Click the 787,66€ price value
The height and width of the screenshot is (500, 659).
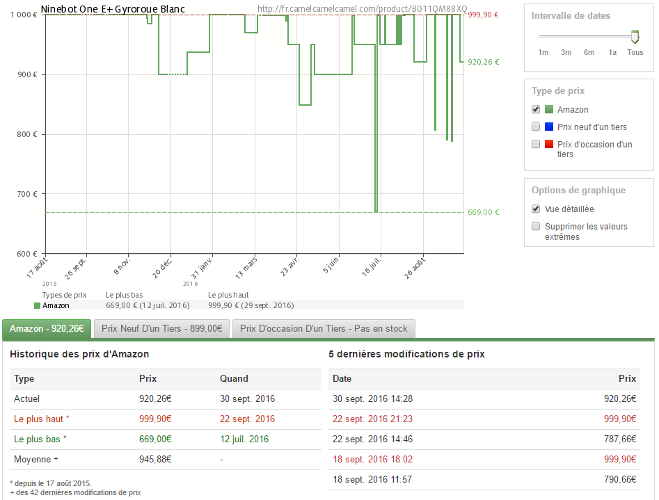(620, 439)
